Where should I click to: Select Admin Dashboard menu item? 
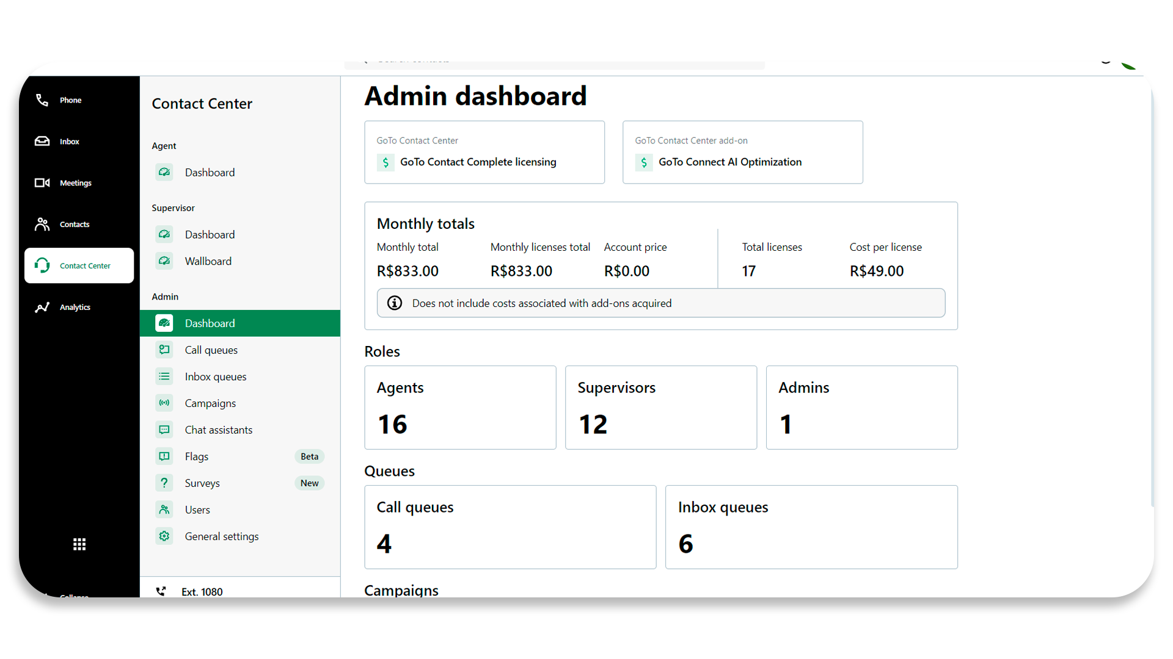(239, 323)
